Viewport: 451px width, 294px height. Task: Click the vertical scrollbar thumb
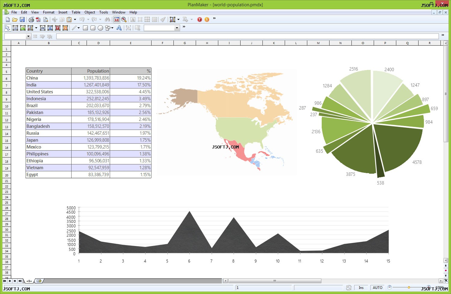coord(446,94)
